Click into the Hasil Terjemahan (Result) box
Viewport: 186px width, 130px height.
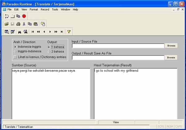(x=135, y=94)
